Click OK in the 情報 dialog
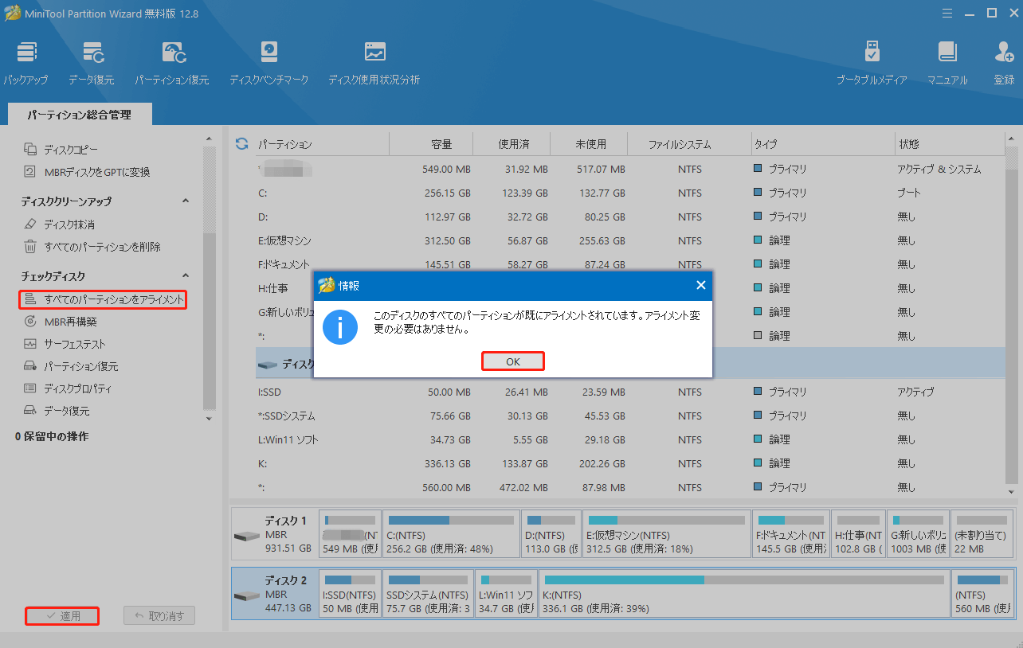This screenshot has width=1023, height=648. coord(513,361)
